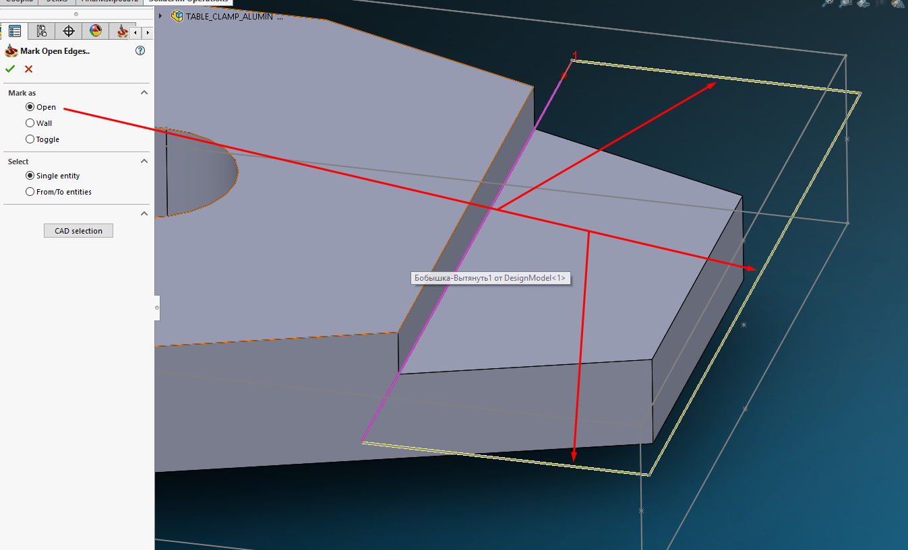Switch to the ConfigurationManager tab icon

click(42, 31)
